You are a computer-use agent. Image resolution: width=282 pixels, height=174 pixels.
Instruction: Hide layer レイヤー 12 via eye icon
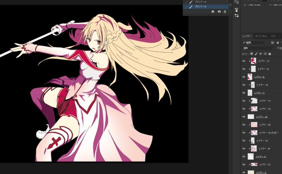244,69
